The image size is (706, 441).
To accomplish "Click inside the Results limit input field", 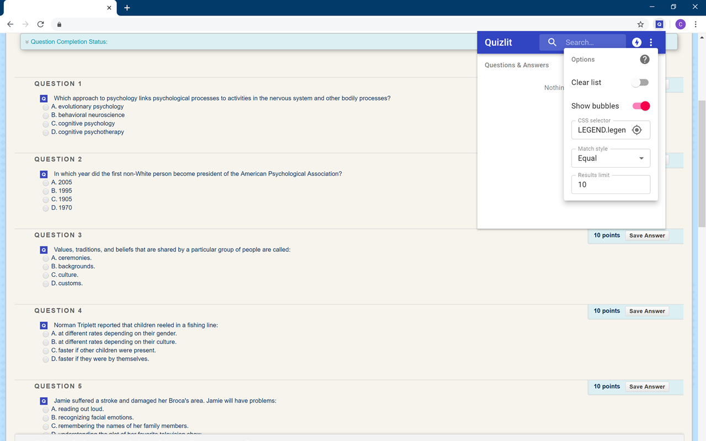I will [x=611, y=184].
